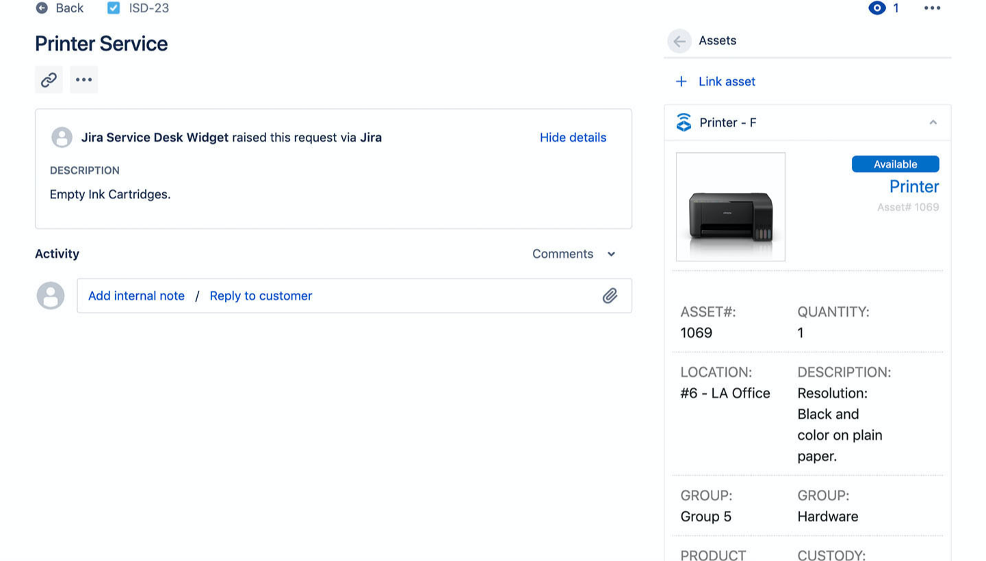This screenshot has width=986, height=561.
Task: Collapse the Printer - F asset card
Action: click(x=933, y=122)
